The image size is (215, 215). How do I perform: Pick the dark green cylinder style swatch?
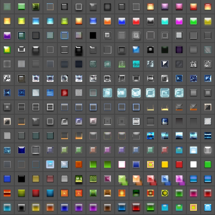tap(136, 193)
